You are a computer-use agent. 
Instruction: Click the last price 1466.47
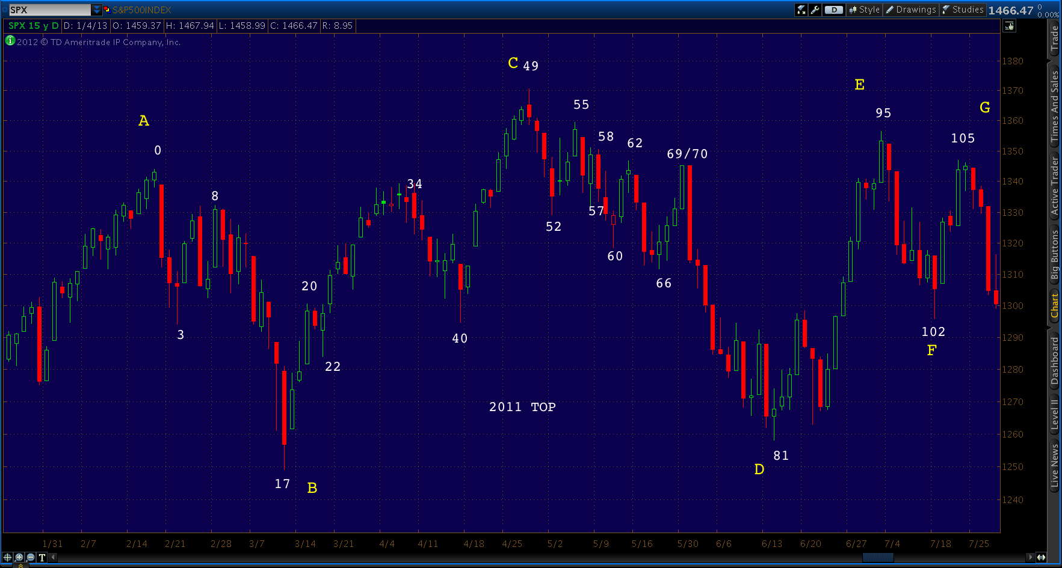click(1010, 10)
